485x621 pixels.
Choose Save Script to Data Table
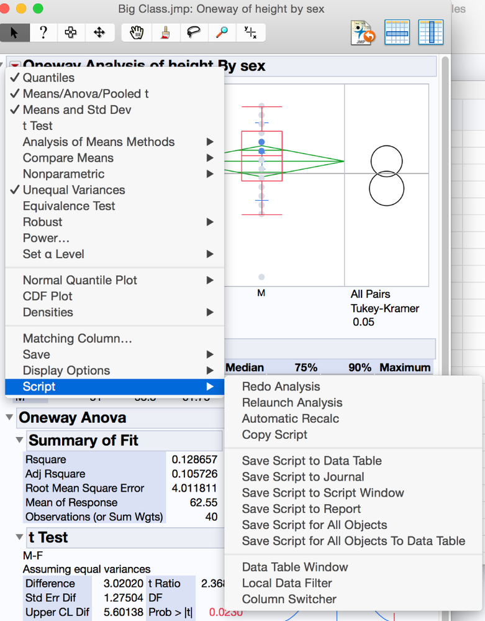[x=353, y=461]
